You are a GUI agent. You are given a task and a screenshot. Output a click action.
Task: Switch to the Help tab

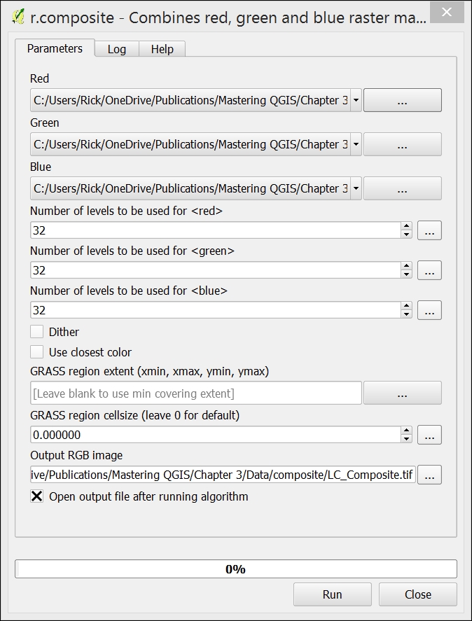tap(162, 49)
